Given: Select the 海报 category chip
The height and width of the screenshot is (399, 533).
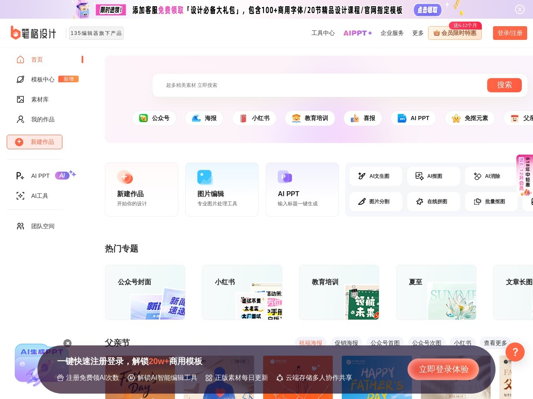Looking at the screenshot, I should tap(204, 118).
